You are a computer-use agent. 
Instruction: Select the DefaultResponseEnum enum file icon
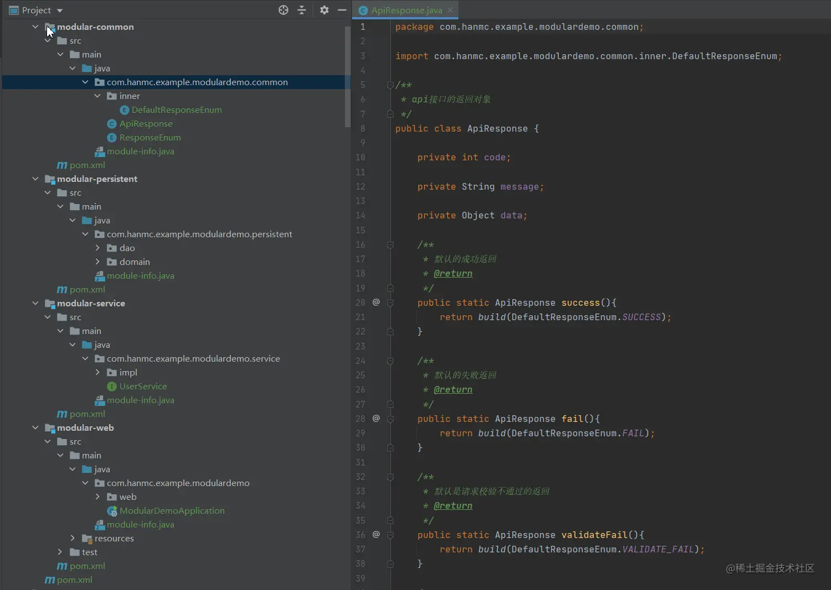[x=125, y=110]
